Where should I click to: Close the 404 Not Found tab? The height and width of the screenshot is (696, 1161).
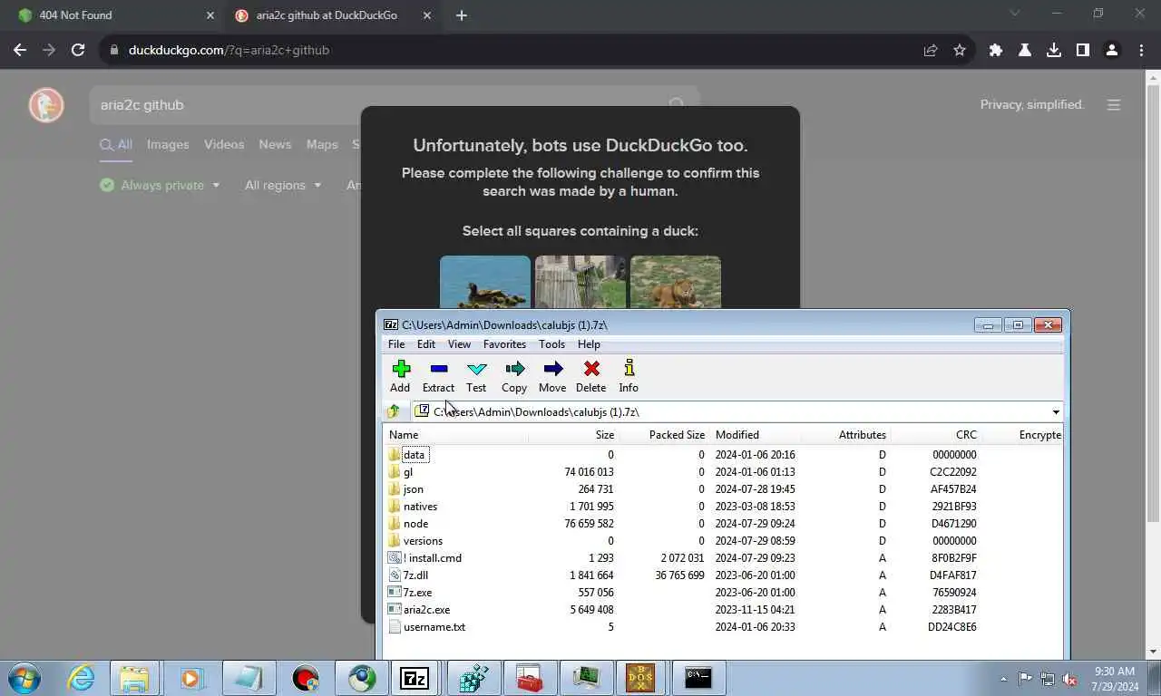(x=210, y=15)
